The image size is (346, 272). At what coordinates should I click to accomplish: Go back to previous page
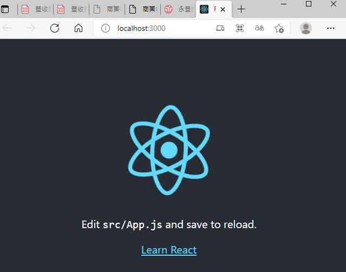[x=7, y=28]
